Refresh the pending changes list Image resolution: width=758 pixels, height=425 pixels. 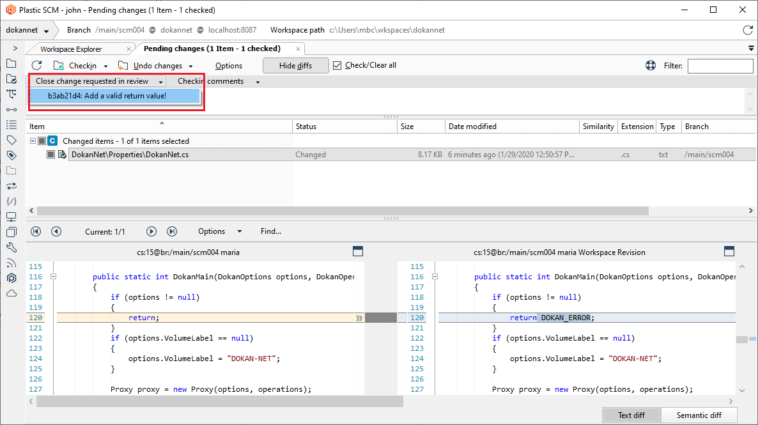[36, 65]
